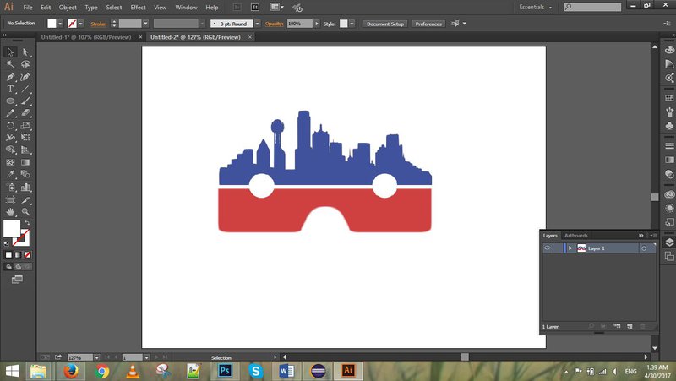The height and width of the screenshot is (381, 676).
Task: Pick the Magic Wand tool
Action: (x=11, y=64)
